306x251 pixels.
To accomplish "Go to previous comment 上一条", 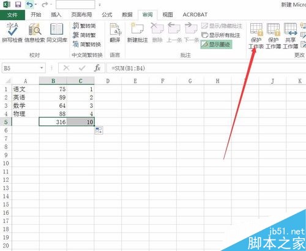I will tap(174, 32).
